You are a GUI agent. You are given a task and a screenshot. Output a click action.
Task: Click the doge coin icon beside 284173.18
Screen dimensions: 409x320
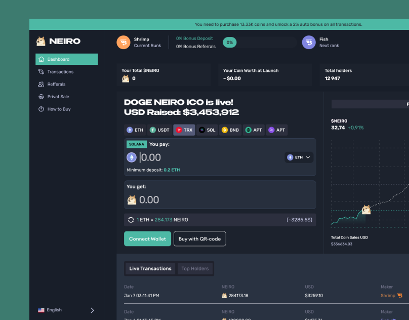tap(224, 296)
